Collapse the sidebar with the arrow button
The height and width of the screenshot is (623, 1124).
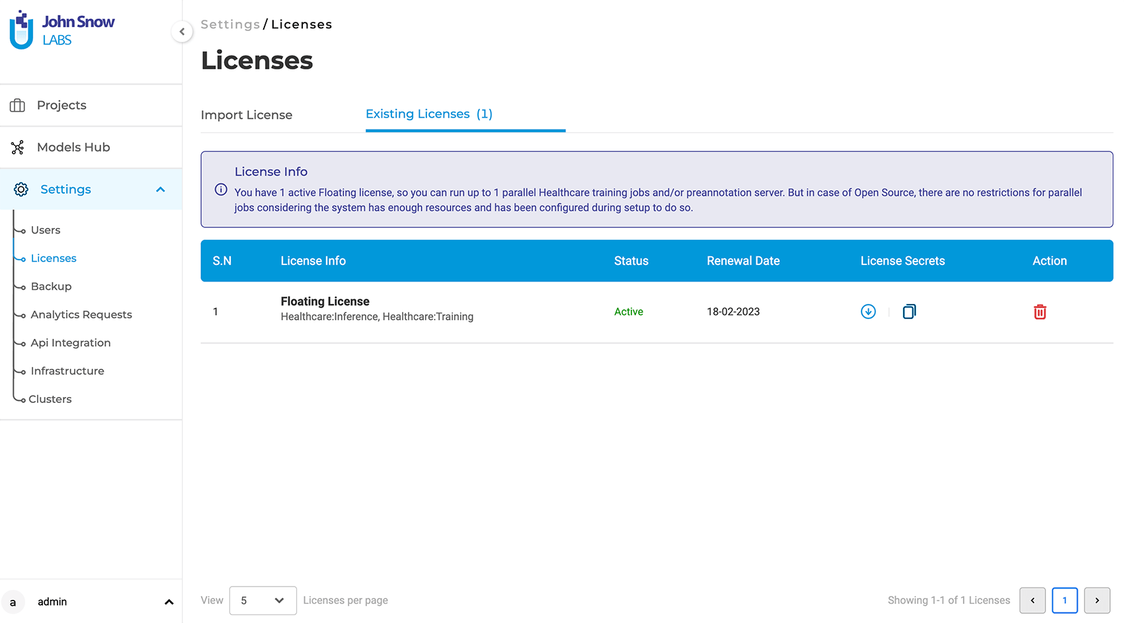click(x=182, y=31)
